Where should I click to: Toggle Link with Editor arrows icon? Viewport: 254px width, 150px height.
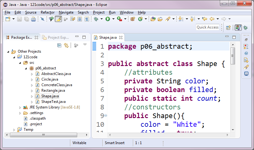click(66, 46)
